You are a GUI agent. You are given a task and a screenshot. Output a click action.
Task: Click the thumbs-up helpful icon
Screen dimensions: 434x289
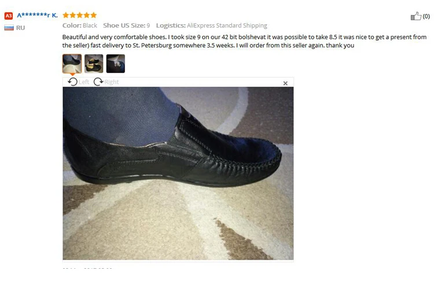415,16
